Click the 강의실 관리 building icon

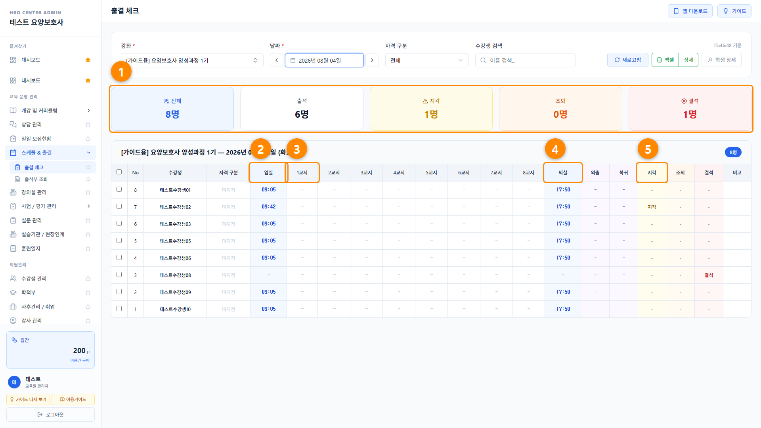tap(13, 192)
